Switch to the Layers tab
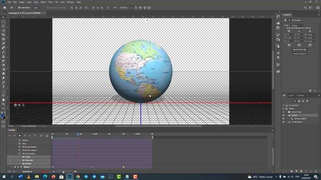 pyautogui.click(x=291, y=95)
